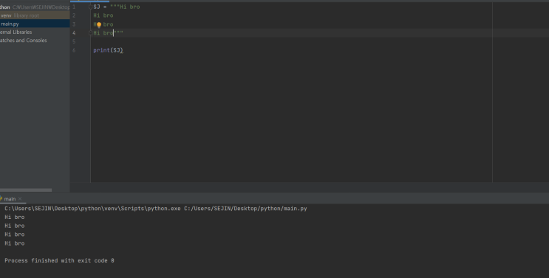Click the project panel horizontal scrollbar

click(x=26, y=190)
